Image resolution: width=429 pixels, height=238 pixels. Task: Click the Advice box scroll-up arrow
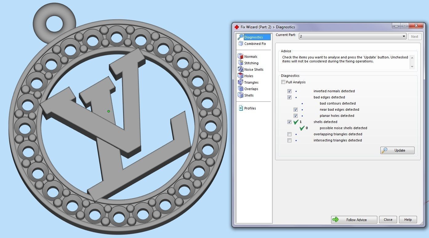pos(412,57)
